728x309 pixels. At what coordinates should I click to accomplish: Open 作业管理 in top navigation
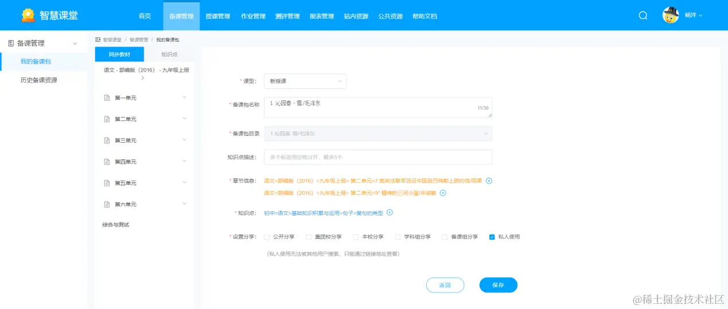tap(252, 16)
